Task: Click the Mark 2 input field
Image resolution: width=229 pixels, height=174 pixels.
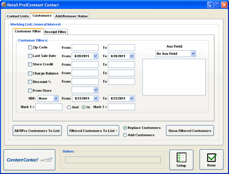Action: (x=121, y=107)
